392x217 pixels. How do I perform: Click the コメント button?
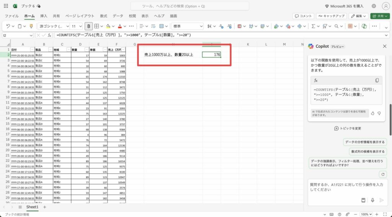303,16
